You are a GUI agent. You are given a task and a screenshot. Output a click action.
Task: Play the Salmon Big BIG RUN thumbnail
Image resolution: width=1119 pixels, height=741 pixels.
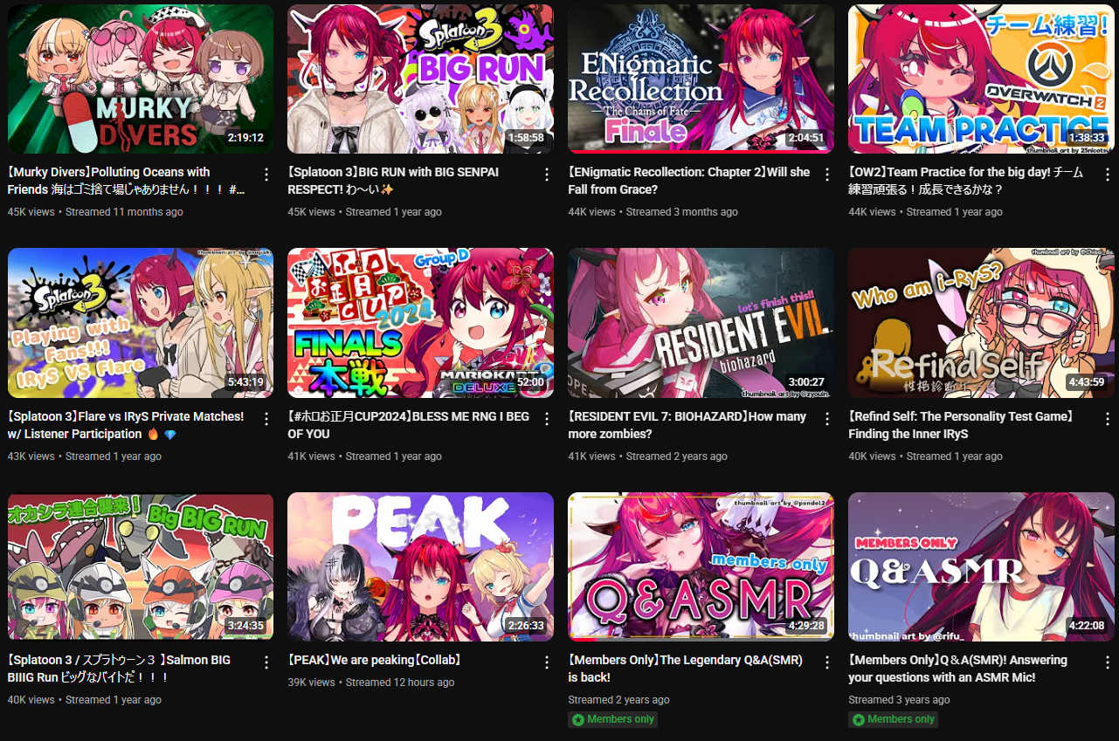click(141, 566)
